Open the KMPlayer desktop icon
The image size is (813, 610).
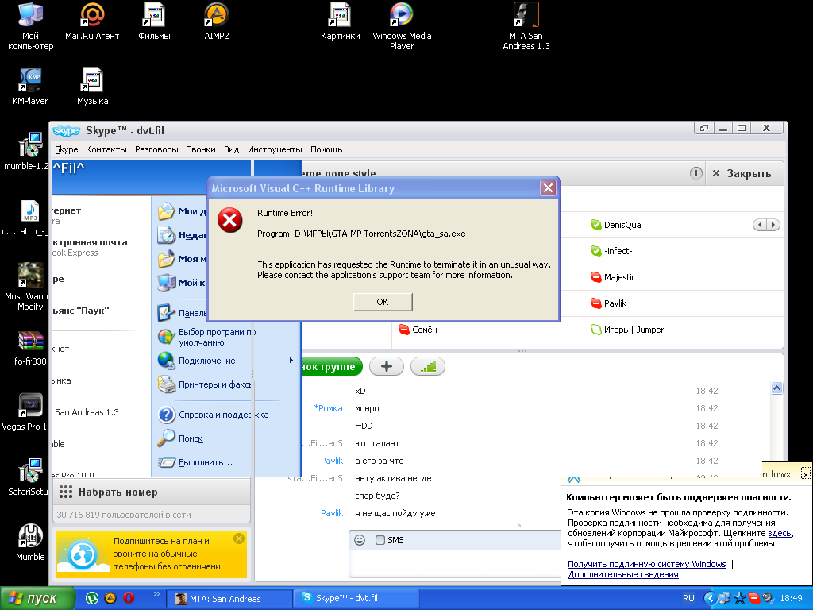pos(30,86)
